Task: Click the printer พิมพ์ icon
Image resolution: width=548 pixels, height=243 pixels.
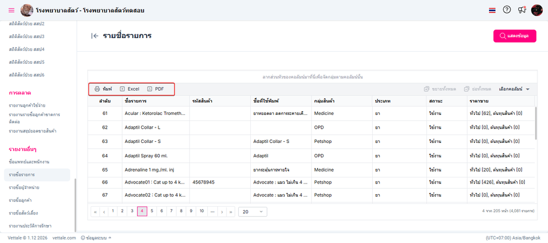Action: pyautogui.click(x=103, y=89)
